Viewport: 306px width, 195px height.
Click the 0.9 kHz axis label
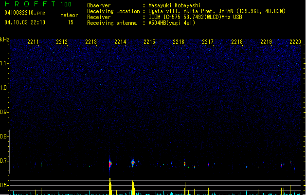point(4,112)
